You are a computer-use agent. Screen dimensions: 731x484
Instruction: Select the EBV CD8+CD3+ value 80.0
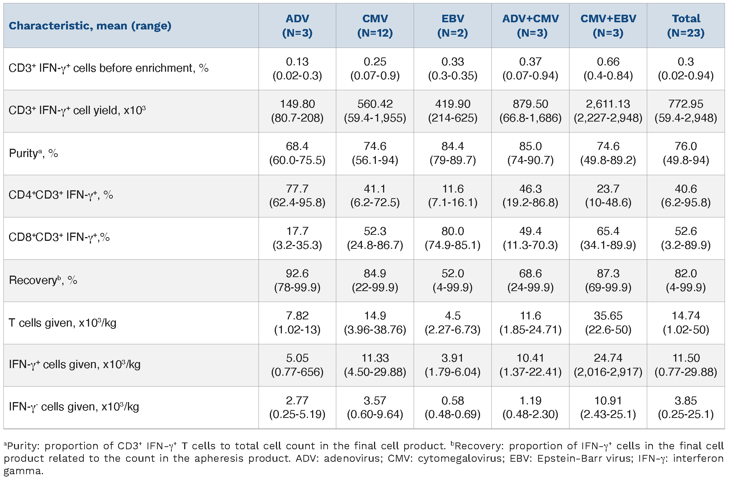pos(452,231)
